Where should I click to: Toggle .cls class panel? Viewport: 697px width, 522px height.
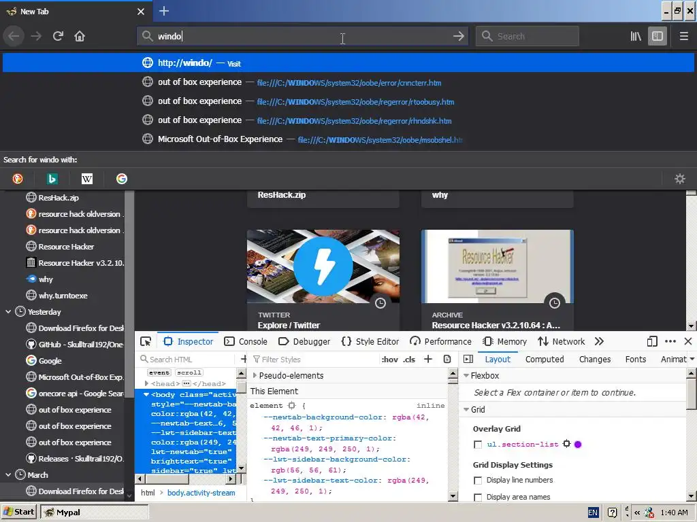point(409,360)
